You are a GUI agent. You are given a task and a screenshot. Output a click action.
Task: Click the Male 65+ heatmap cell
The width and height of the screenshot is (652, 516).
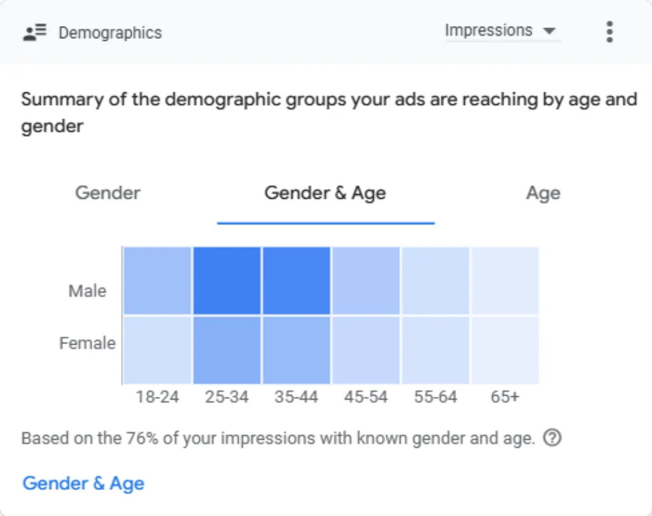click(505, 280)
